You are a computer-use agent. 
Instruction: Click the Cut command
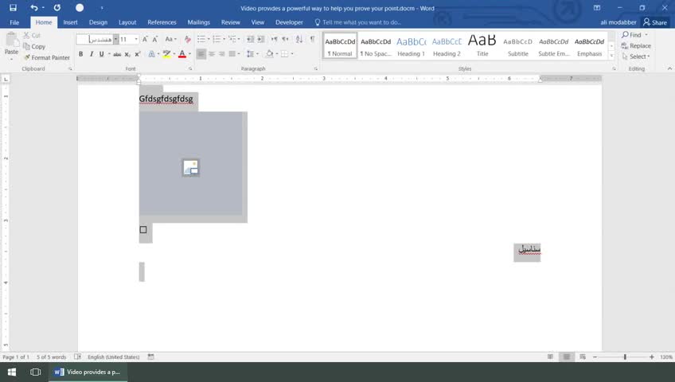tap(32, 35)
